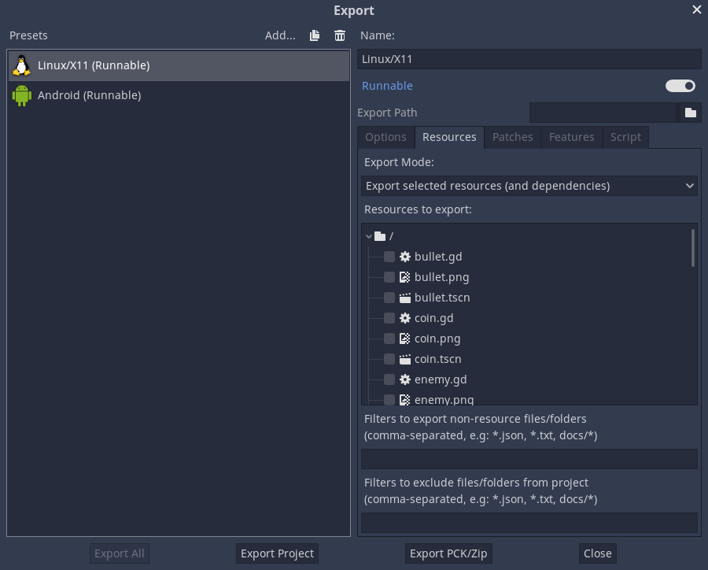Click the scene clapperboard icon beside bullet.tscn

point(405,298)
